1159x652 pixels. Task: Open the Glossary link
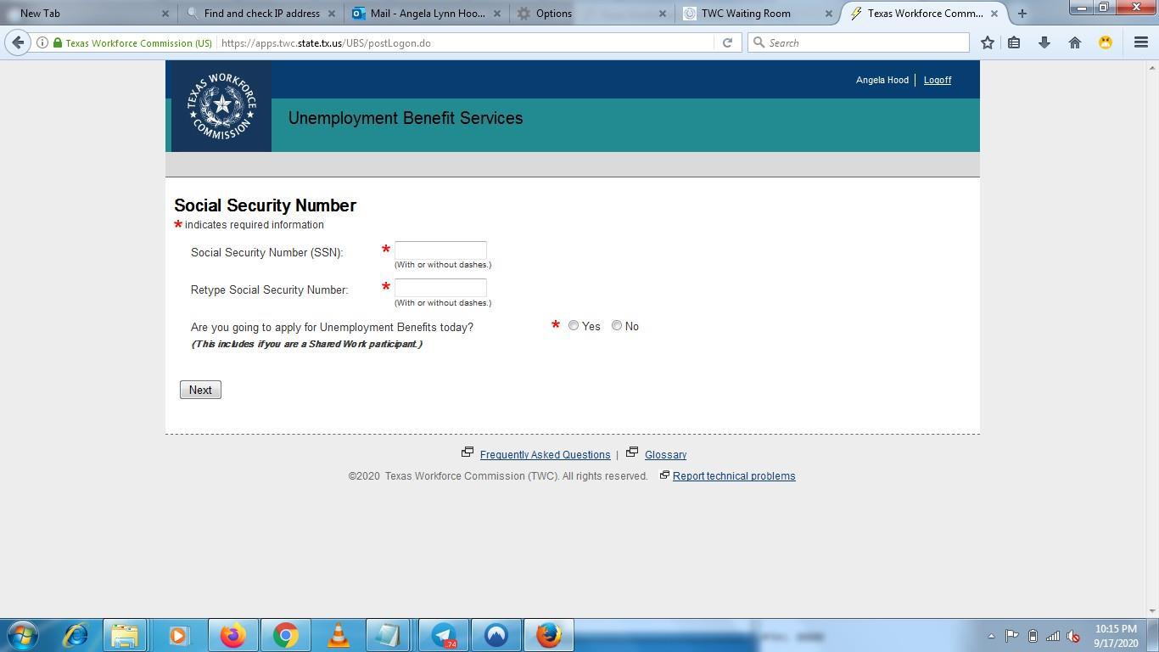point(665,454)
